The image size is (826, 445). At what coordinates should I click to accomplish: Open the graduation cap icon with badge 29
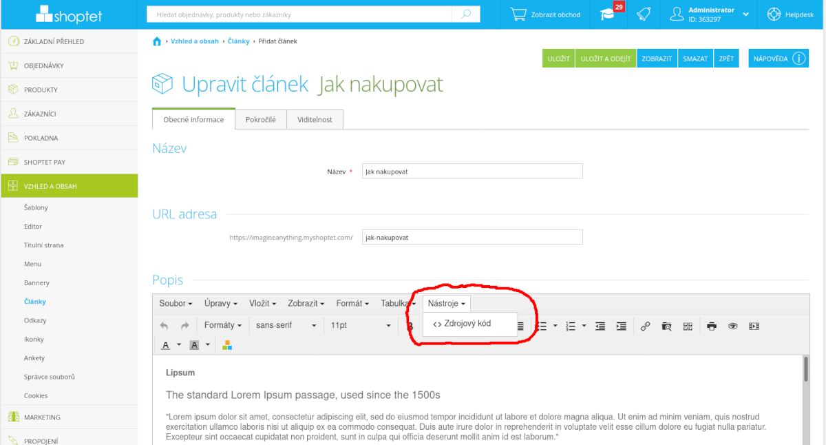(608, 14)
